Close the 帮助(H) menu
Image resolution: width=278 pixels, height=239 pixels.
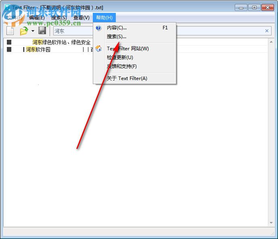click(104, 18)
